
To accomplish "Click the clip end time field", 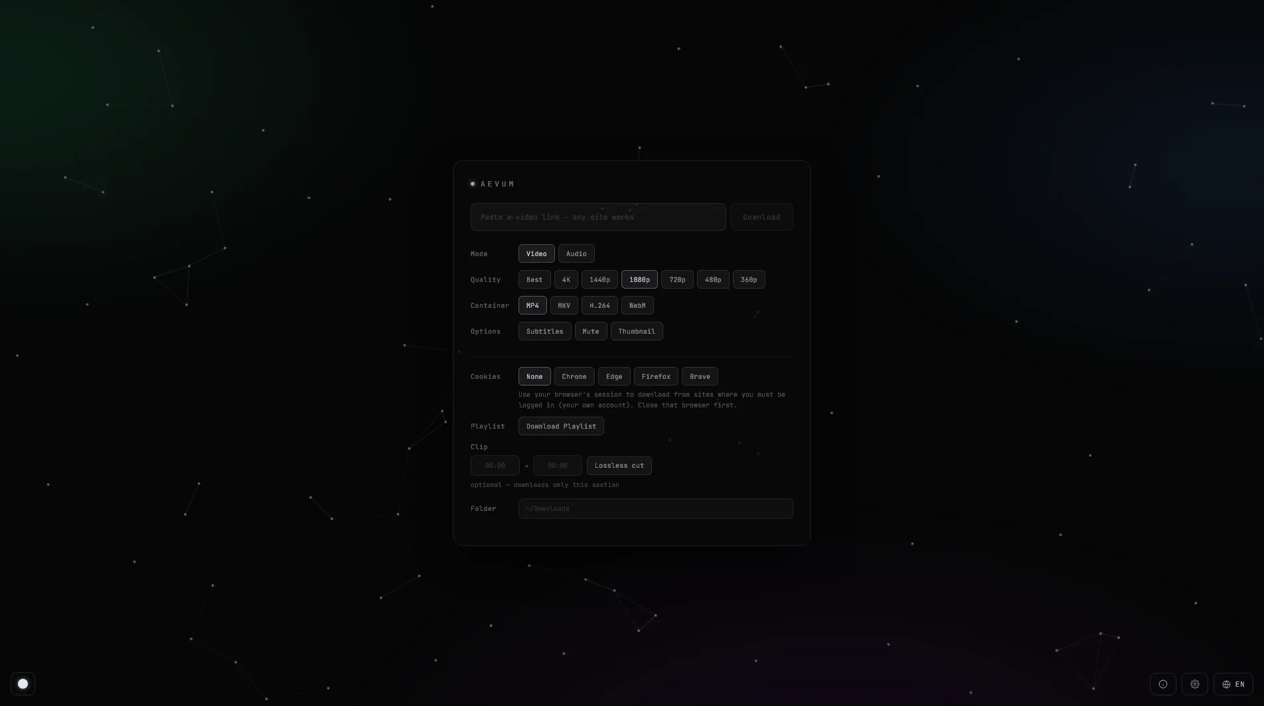I will point(557,465).
